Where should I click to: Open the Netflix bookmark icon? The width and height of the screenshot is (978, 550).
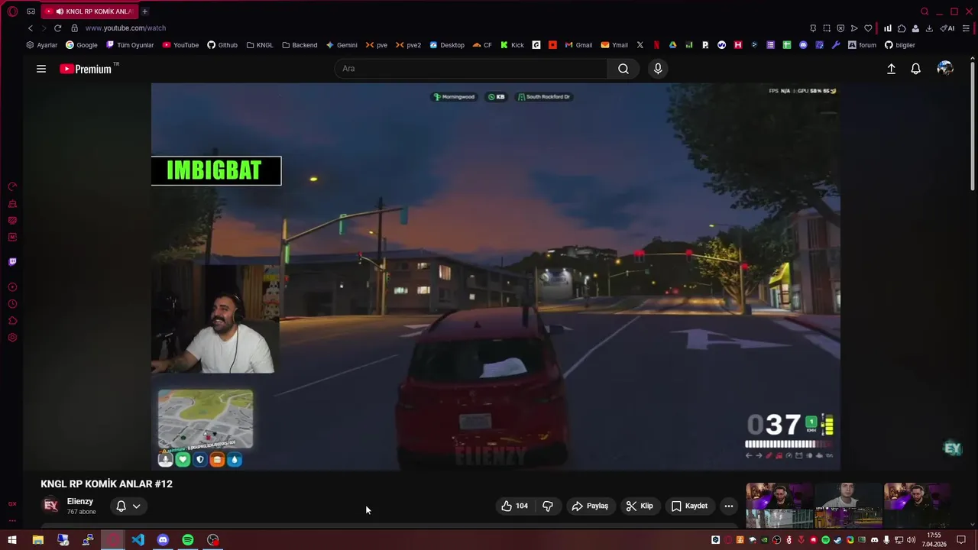pos(656,45)
